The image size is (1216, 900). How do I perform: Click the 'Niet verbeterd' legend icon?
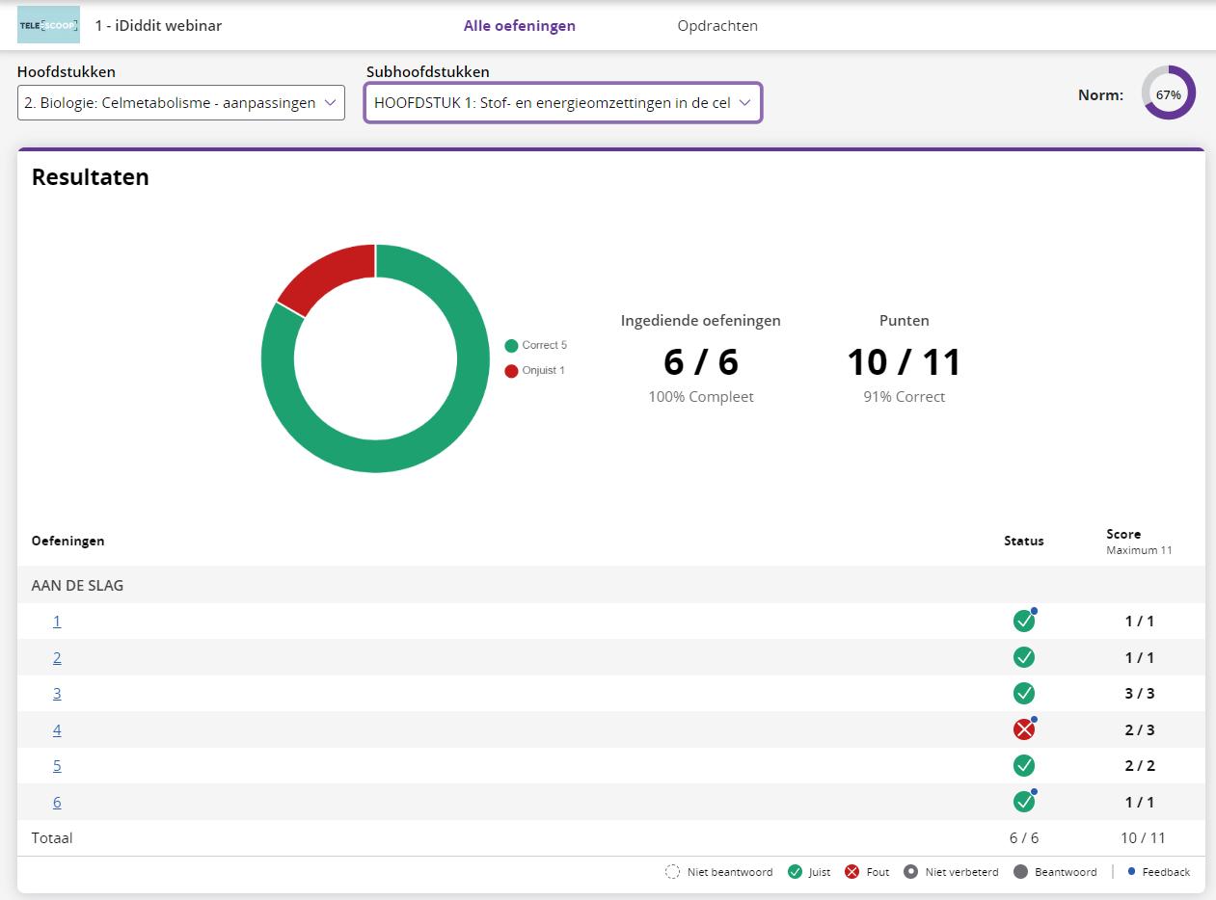(x=910, y=872)
